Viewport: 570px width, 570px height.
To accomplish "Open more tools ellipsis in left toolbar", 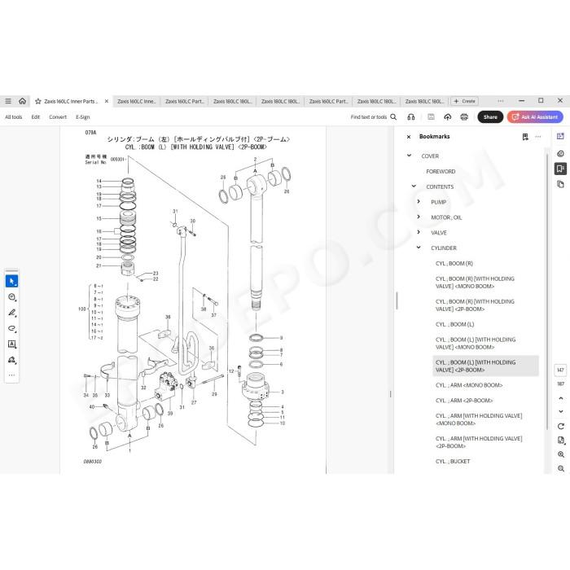I will click(x=11, y=375).
